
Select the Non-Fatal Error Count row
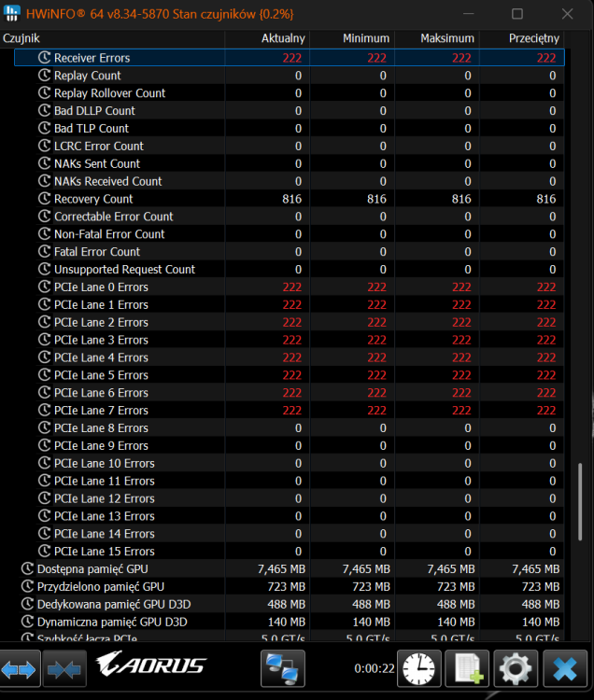[x=290, y=234]
